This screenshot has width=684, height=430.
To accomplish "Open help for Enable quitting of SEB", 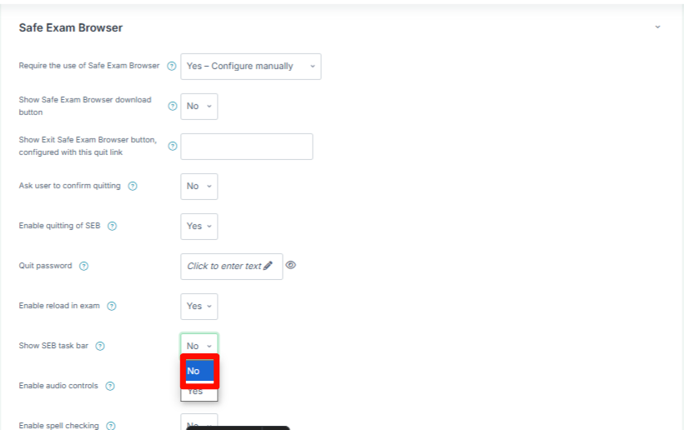I will pyautogui.click(x=112, y=226).
